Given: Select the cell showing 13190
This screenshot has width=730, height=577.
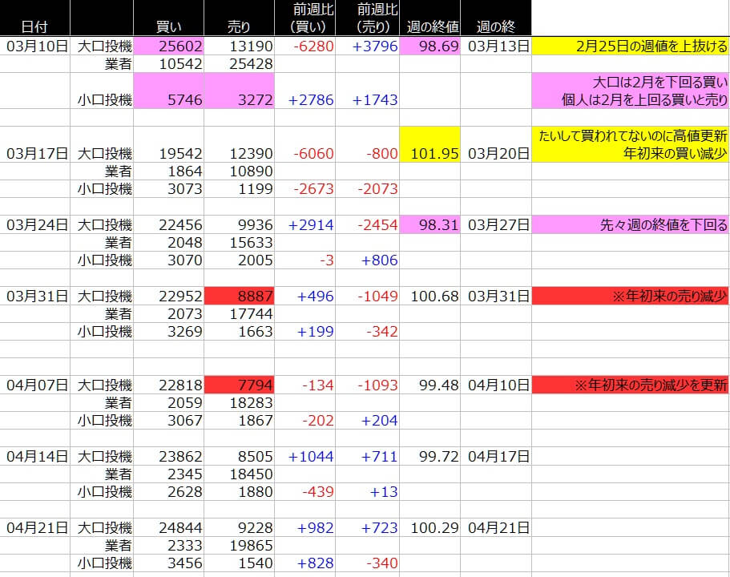Looking at the screenshot, I should point(239,46).
